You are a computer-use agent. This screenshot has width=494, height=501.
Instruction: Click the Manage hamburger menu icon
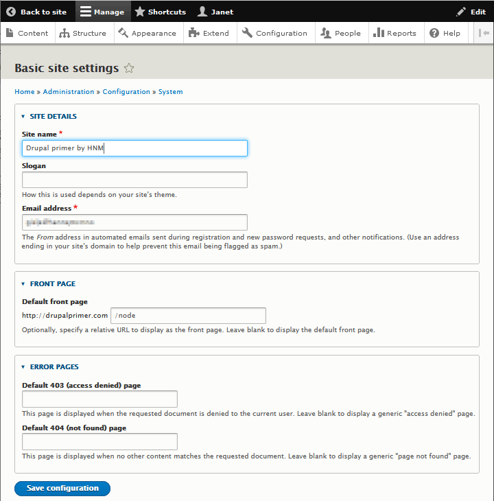85,12
